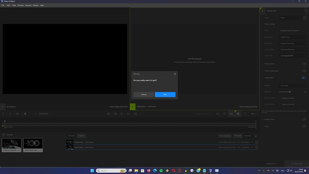
Task: Open the Process menu
Action: tap(20, 5)
